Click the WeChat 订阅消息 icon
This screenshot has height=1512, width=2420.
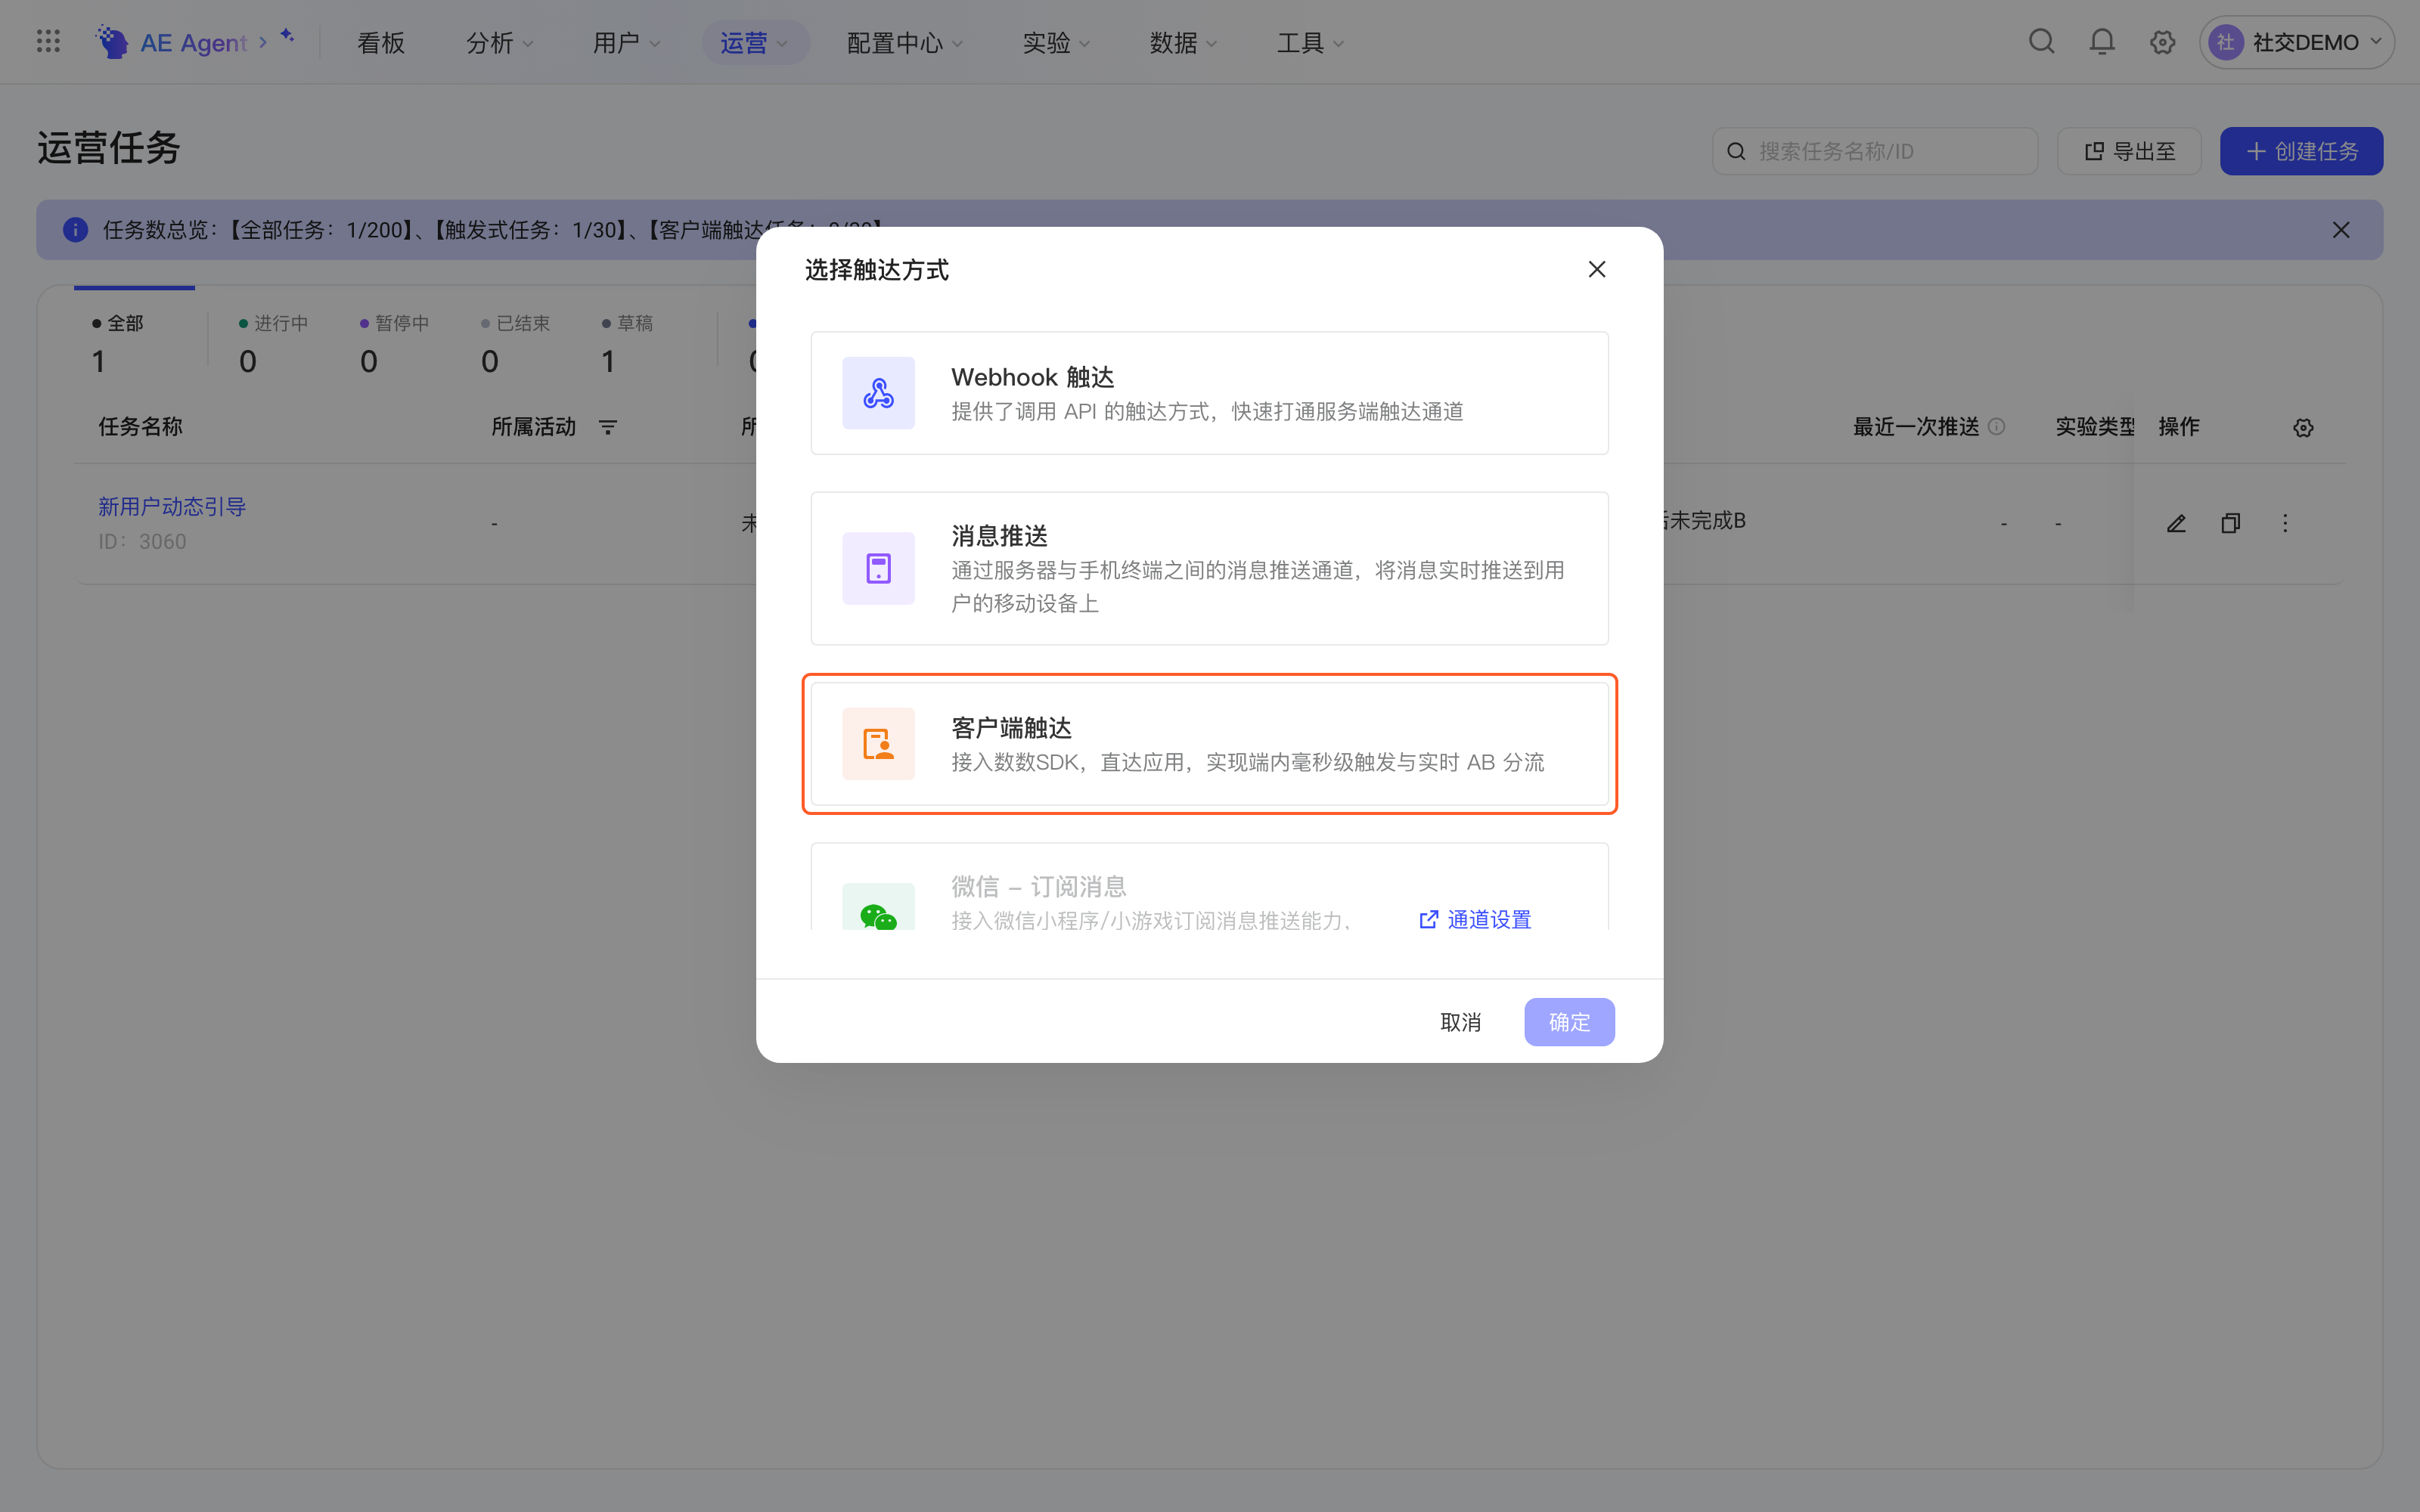point(878,908)
